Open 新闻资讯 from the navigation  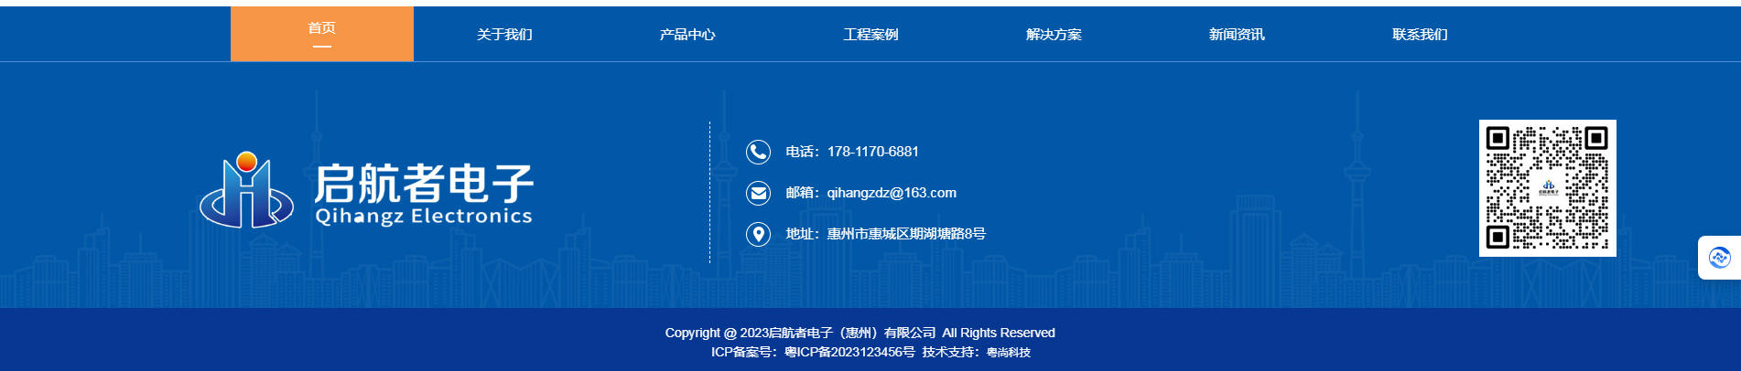click(x=1237, y=35)
